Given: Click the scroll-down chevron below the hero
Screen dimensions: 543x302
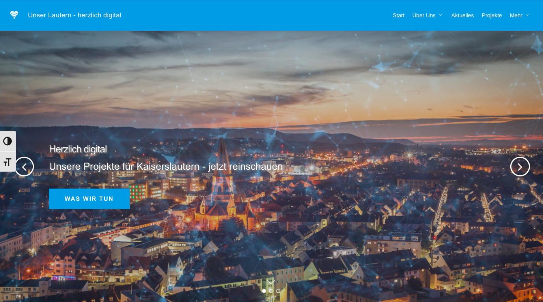Looking at the screenshot, I should pyautogui.click(x=271, y=282).
